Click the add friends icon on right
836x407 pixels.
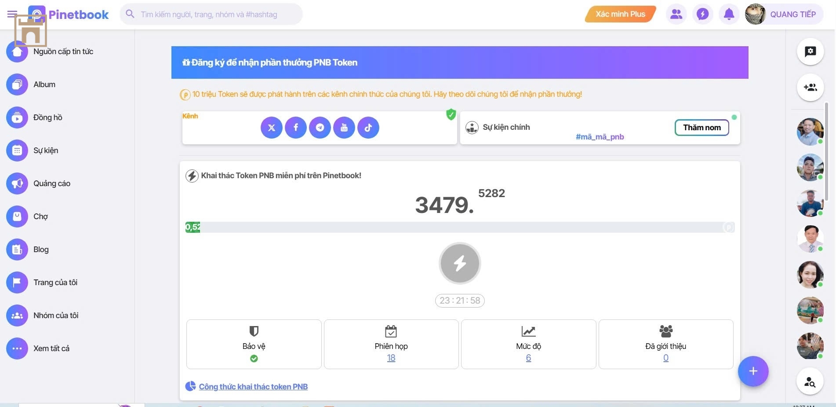pos(810,87)
